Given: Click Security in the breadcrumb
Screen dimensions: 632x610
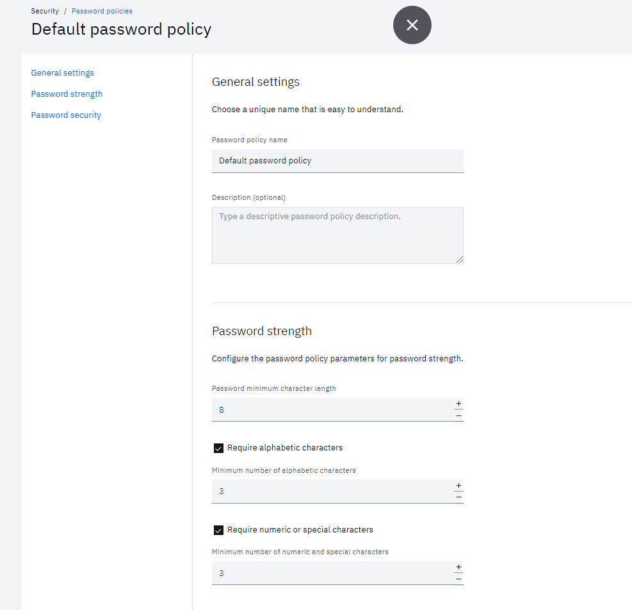Looking at the screenshot, I should click(45, 11).
